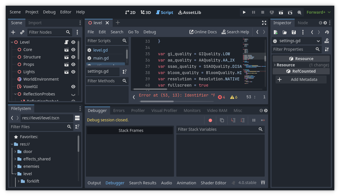Sort files in FileSystem panel
Image resolution: width=340 pixels, height=196 pixels.
[x=77, y=127]
